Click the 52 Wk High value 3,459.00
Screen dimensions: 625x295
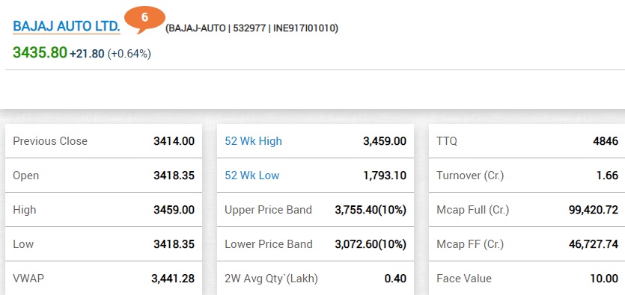[x=385, y=141]
